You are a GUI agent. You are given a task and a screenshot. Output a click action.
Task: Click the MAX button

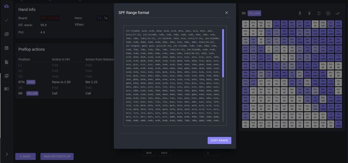164,153
